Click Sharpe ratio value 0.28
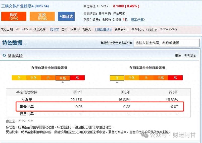 (127, 107)
